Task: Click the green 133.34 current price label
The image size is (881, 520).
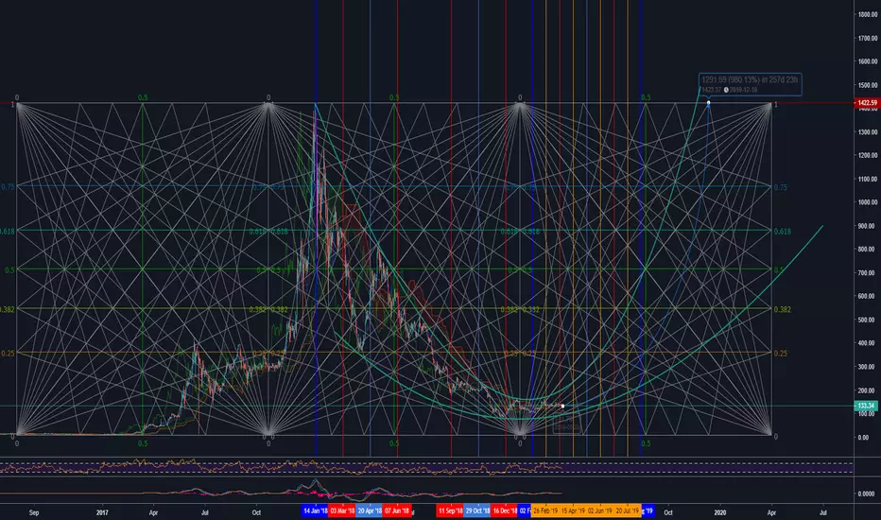Action: pos(866,406)
